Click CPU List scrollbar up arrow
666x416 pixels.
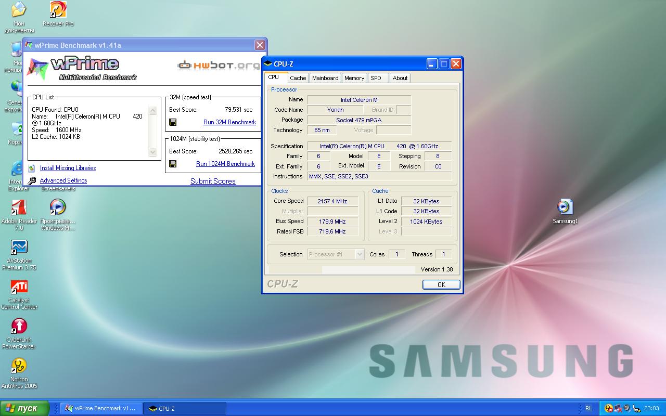click(x=152, y=110)
